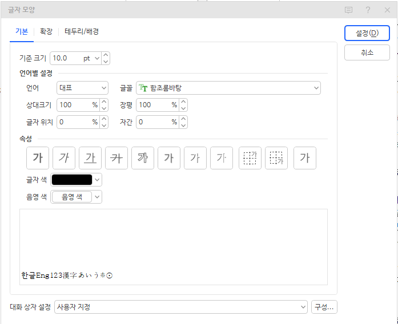This screenshot has height=324, width=398.
Task: Toggle the strikethrough 가 attribute
Action: point(116,158)
